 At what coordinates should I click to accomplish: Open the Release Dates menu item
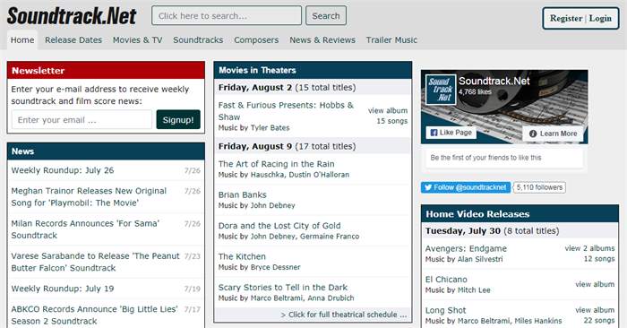coord(73,40)
